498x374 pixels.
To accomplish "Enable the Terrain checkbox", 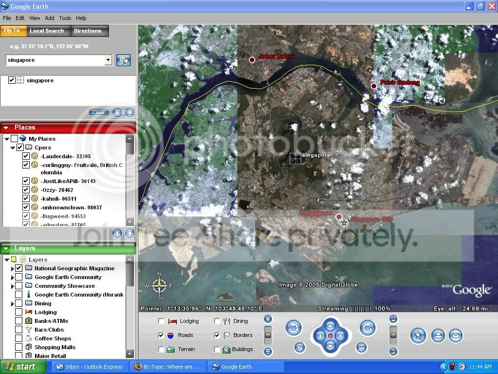I will pos(161,349).
